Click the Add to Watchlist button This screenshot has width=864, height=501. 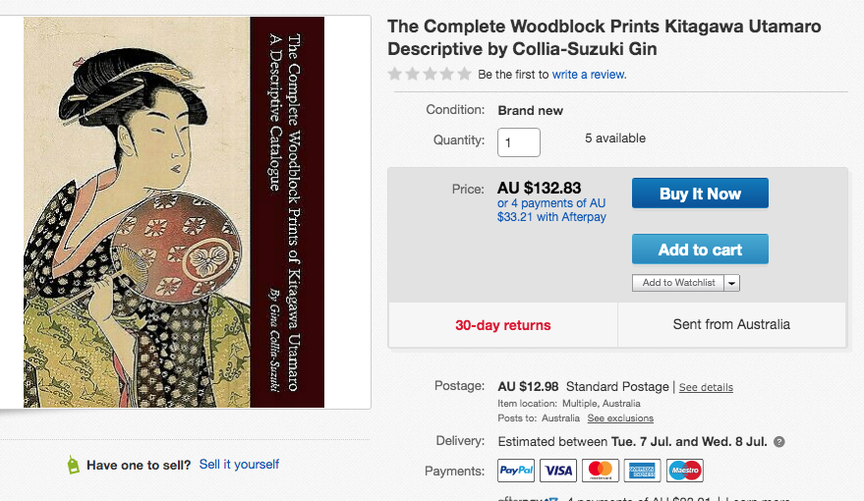pos(678,283)
